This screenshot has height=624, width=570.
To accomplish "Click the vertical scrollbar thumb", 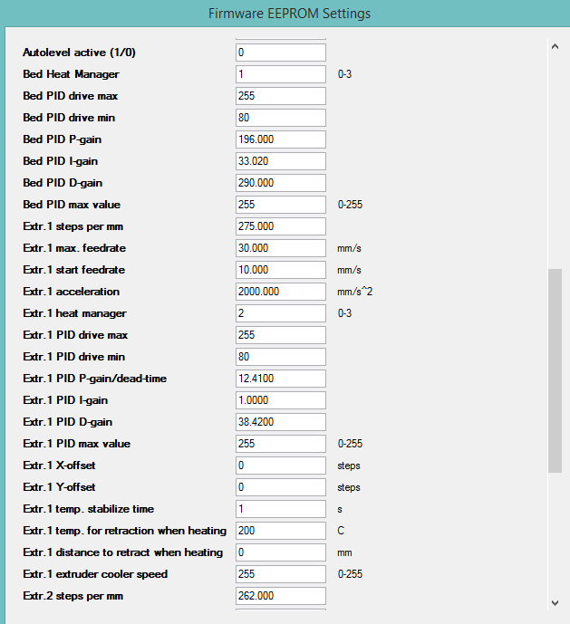I will coord(555,370).
